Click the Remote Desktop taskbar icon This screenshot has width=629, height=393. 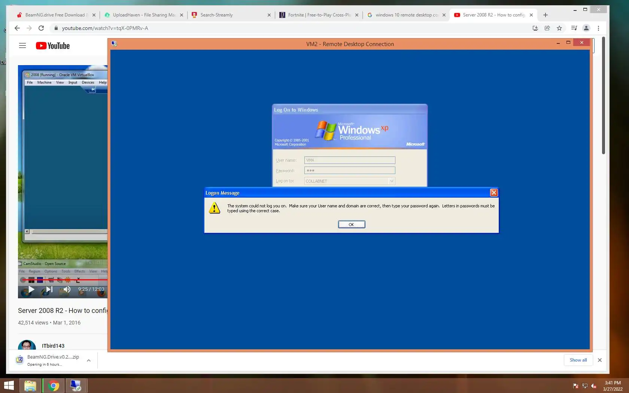(x=76, y=386)
